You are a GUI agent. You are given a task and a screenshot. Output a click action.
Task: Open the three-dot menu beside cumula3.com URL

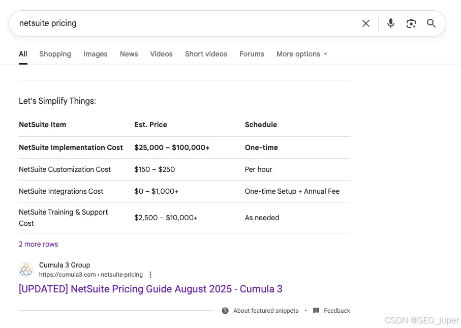150,275
